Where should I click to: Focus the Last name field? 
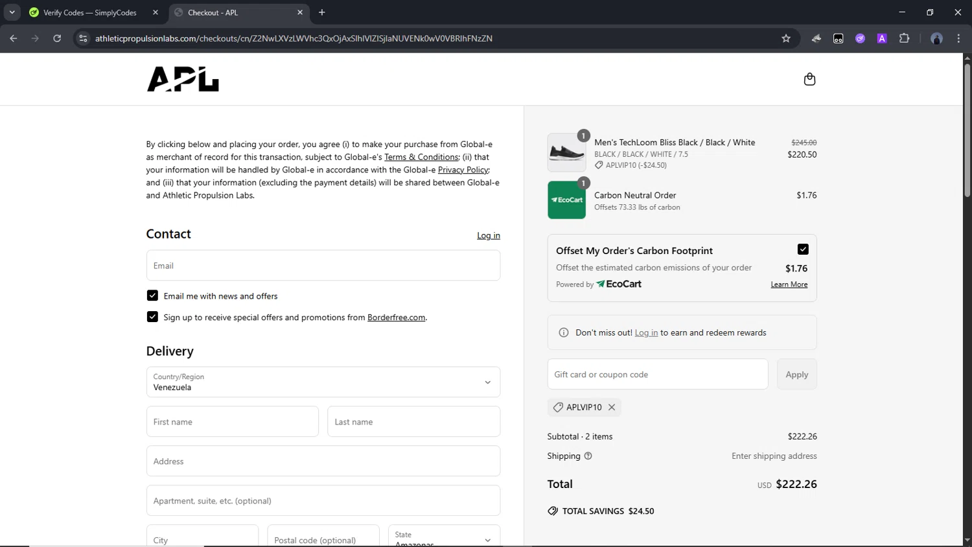point(413,421)
